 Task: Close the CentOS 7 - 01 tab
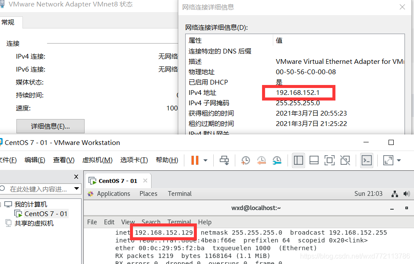145,181
